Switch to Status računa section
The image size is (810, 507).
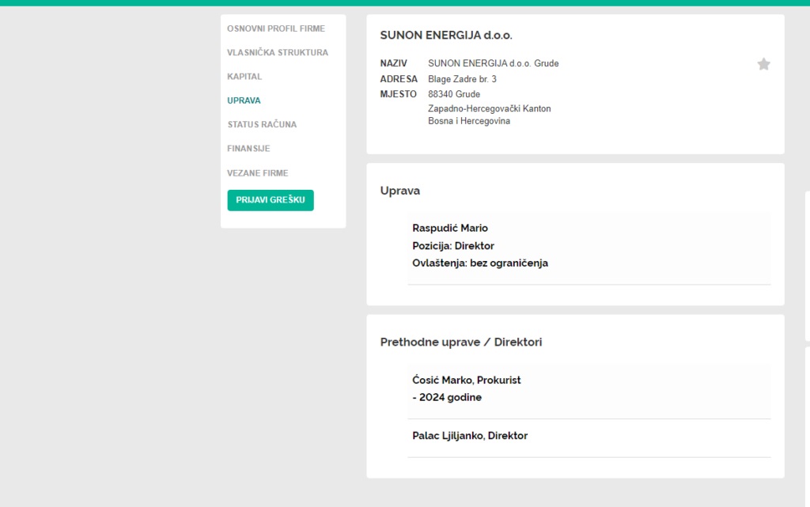pyautogui.click(x=262, y=124)
